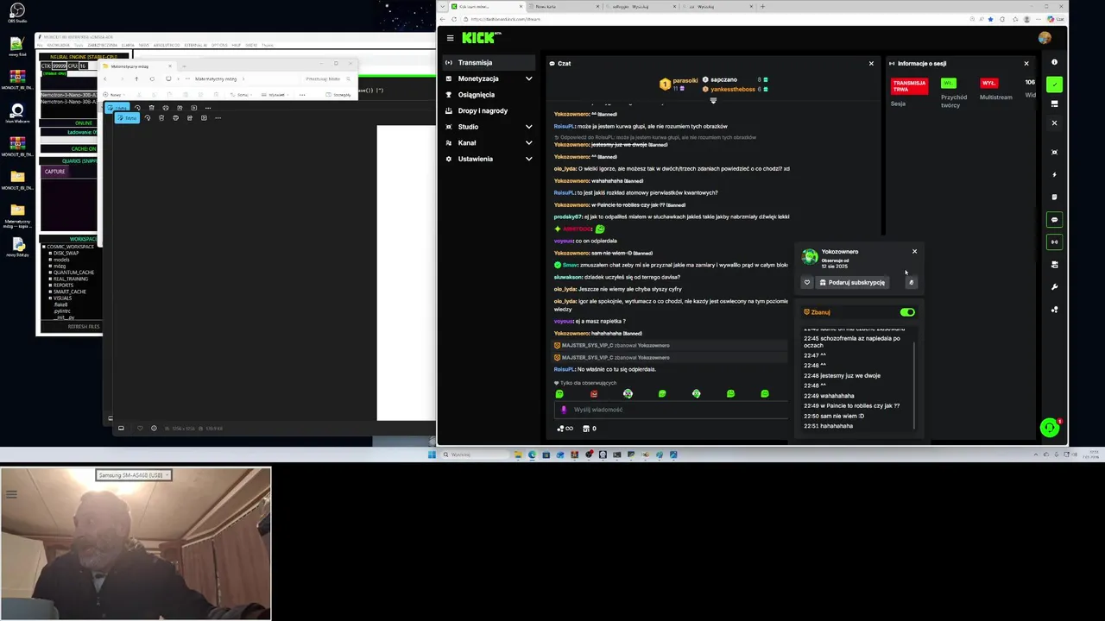
Task: Click the green checkmark toolbar button
Action: [x=1054, y=85]
